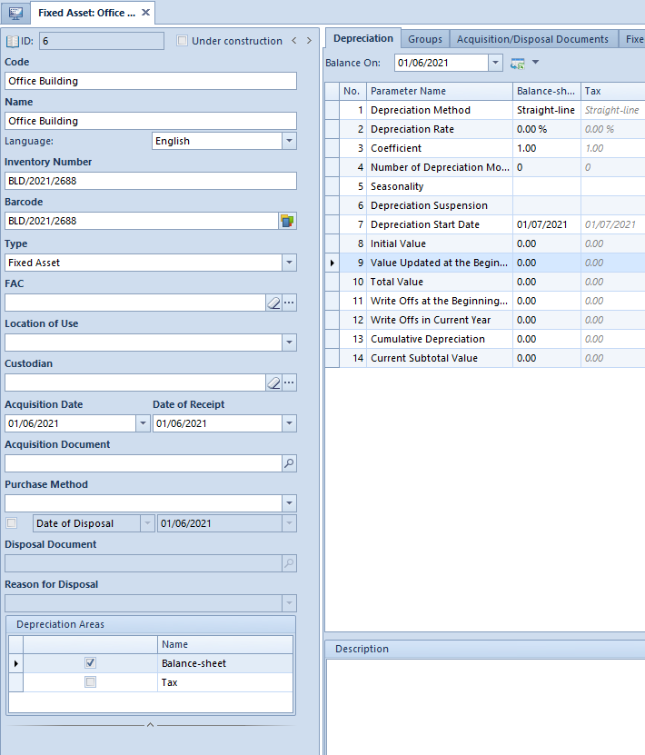Click the Tax column header
This screenshot has height=755, width=645.
(612, 91)
